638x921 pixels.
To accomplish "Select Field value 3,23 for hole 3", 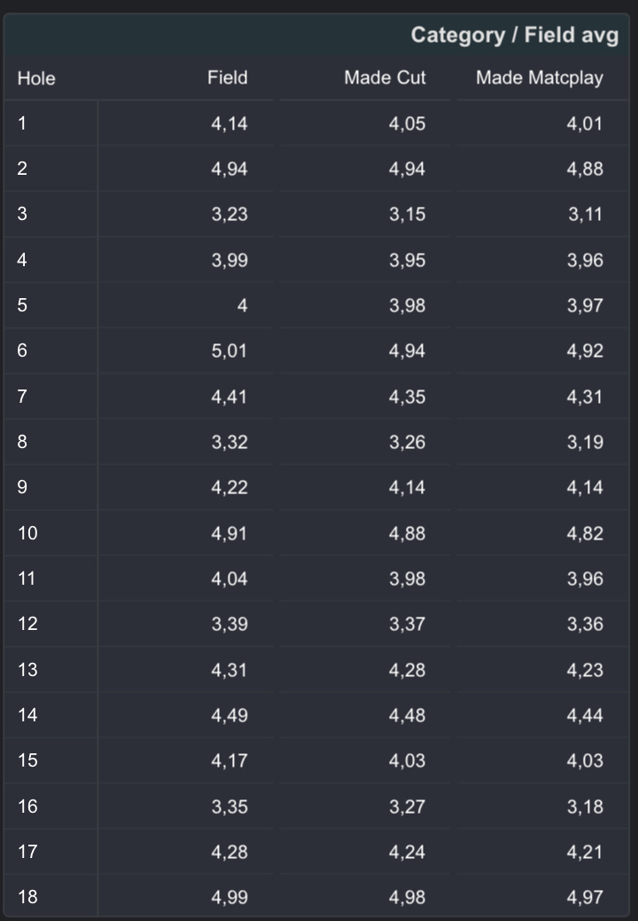I will click(230, 215).
